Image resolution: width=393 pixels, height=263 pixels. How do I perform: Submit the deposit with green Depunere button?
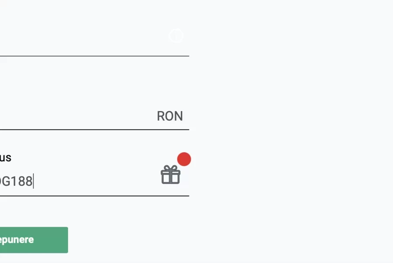34,240
